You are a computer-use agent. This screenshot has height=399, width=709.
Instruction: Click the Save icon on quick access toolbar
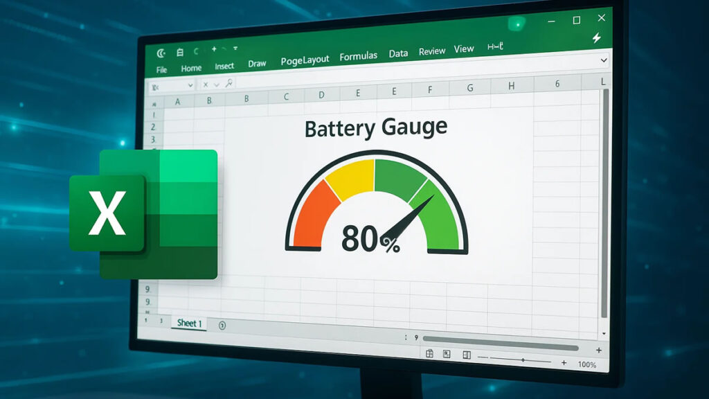click(180, 52)
